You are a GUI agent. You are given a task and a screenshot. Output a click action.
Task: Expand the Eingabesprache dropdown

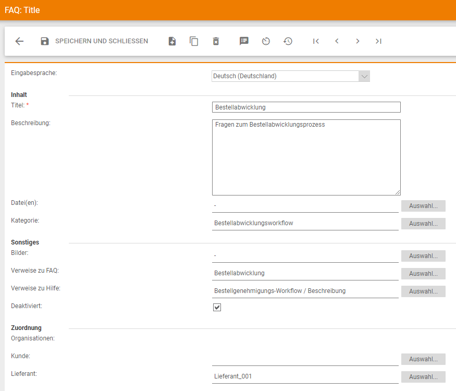364,76
